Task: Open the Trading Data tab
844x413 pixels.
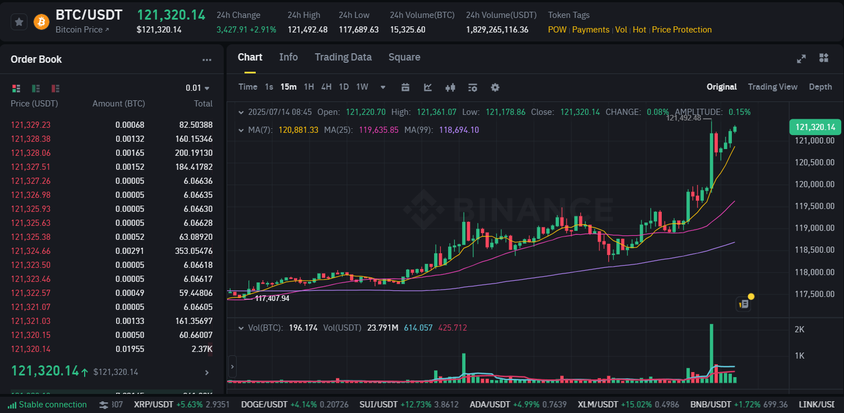Action: click(343, 57)
